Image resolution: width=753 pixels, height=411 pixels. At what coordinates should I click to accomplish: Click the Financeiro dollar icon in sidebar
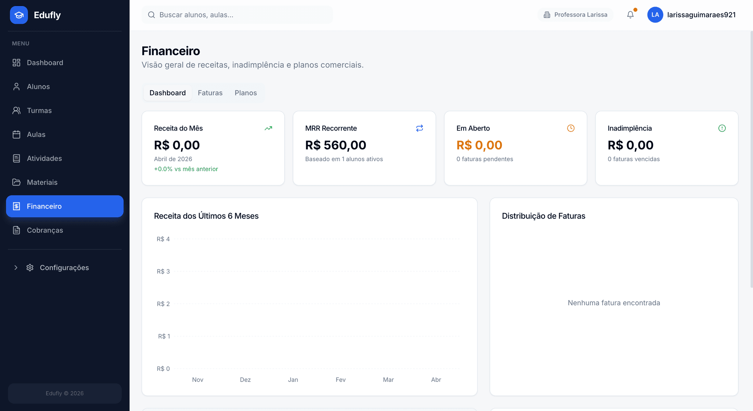[x=16, y=206]
